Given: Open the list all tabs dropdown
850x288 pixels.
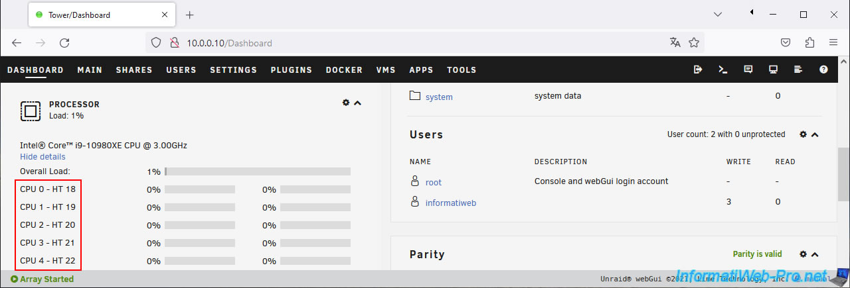Looking at the screenshot, I should pyautogui.click(x=718, y=14).
